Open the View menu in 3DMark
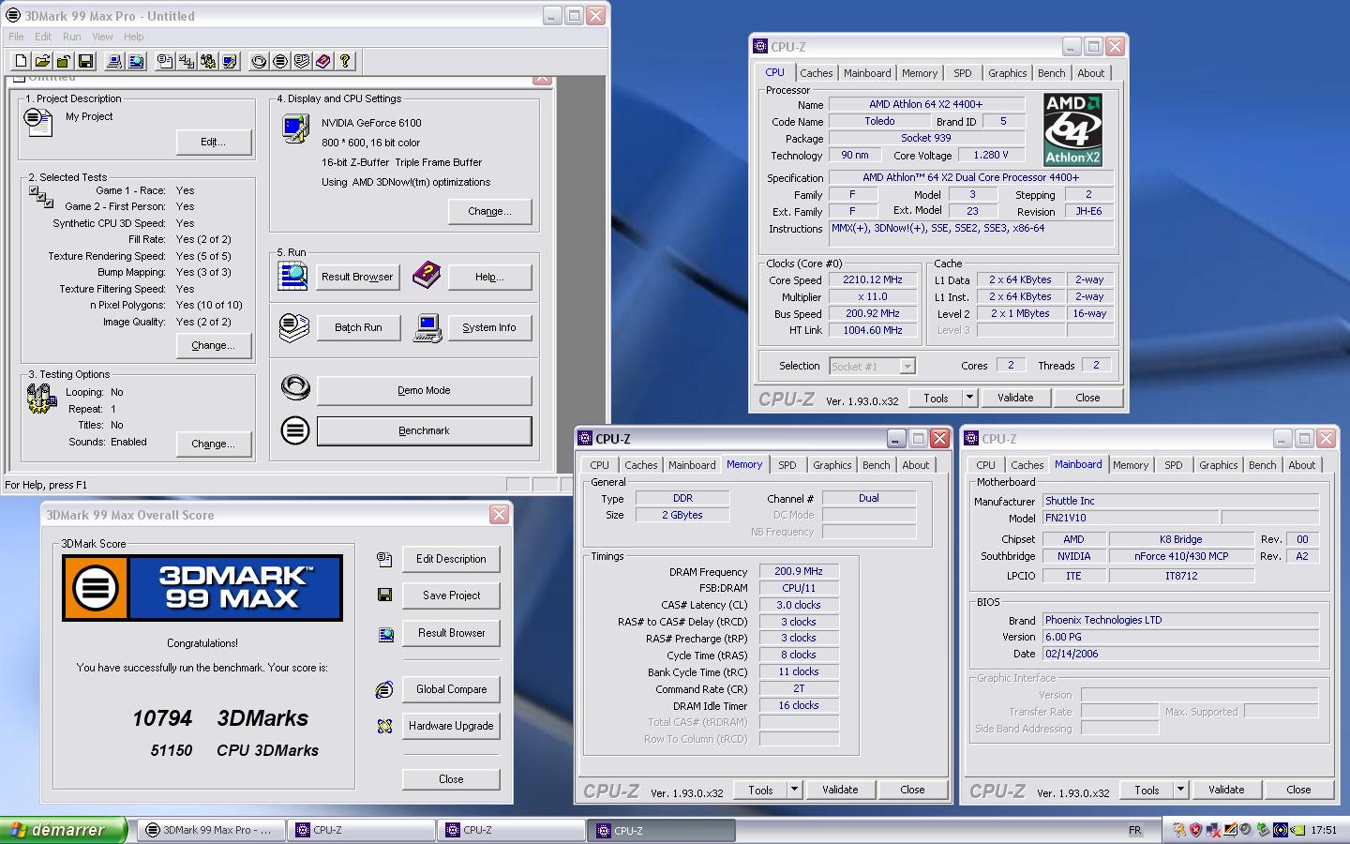The height and width of the screenshot is (844, 1350). tap(102, 37)
